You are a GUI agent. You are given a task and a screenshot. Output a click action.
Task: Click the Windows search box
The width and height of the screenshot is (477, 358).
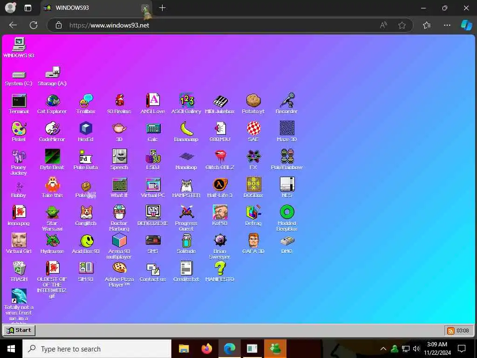tap(97, 349)
